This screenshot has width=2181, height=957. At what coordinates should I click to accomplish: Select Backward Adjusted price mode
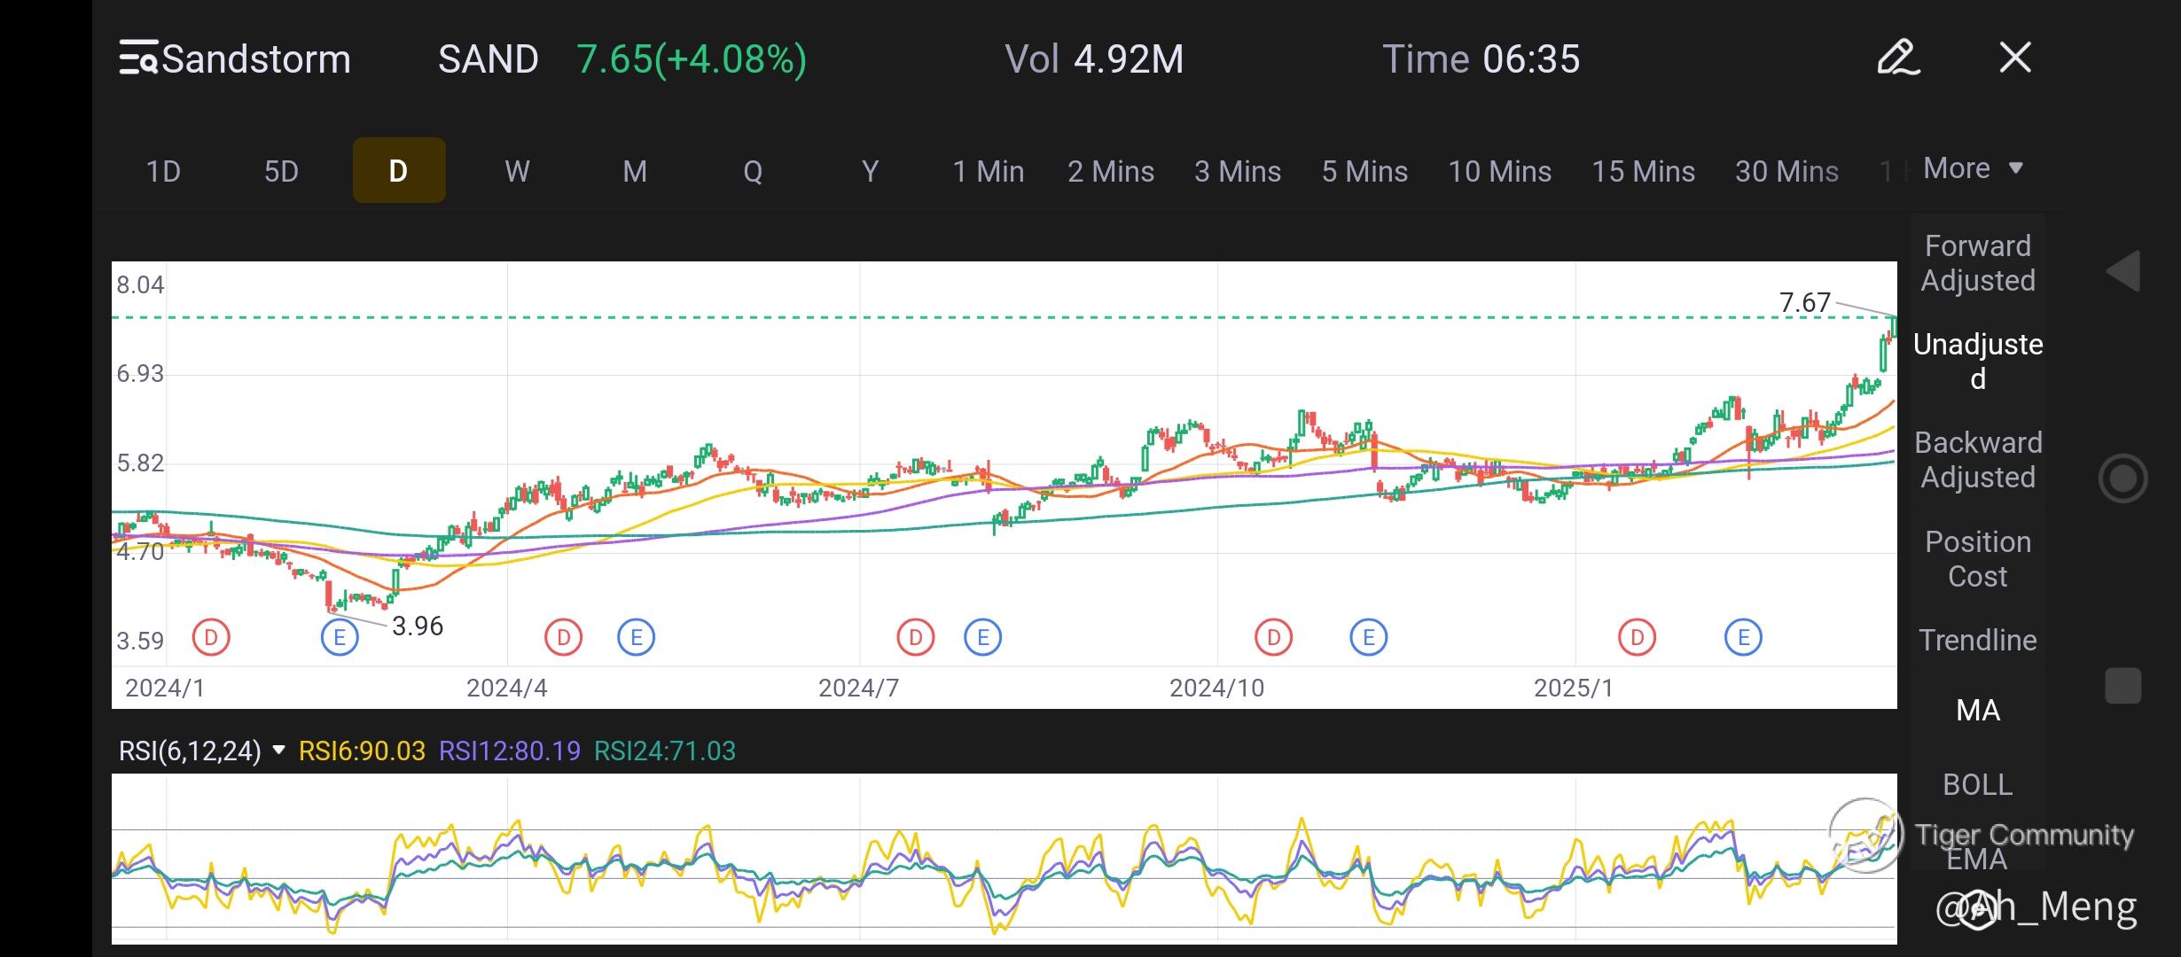(x=1977, y=460)
